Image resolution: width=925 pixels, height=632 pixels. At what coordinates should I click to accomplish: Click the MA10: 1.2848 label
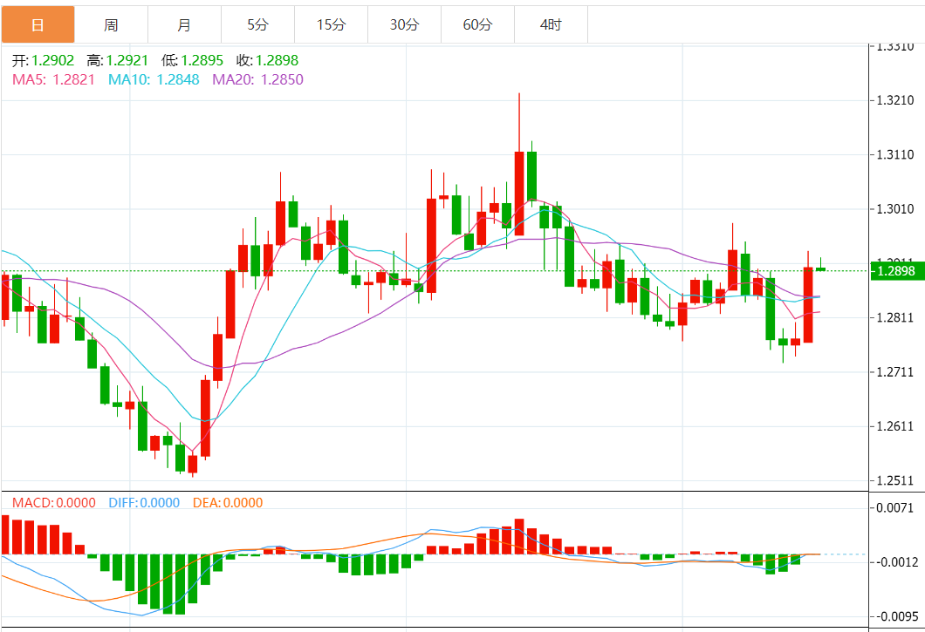click(x=154, y=79)
